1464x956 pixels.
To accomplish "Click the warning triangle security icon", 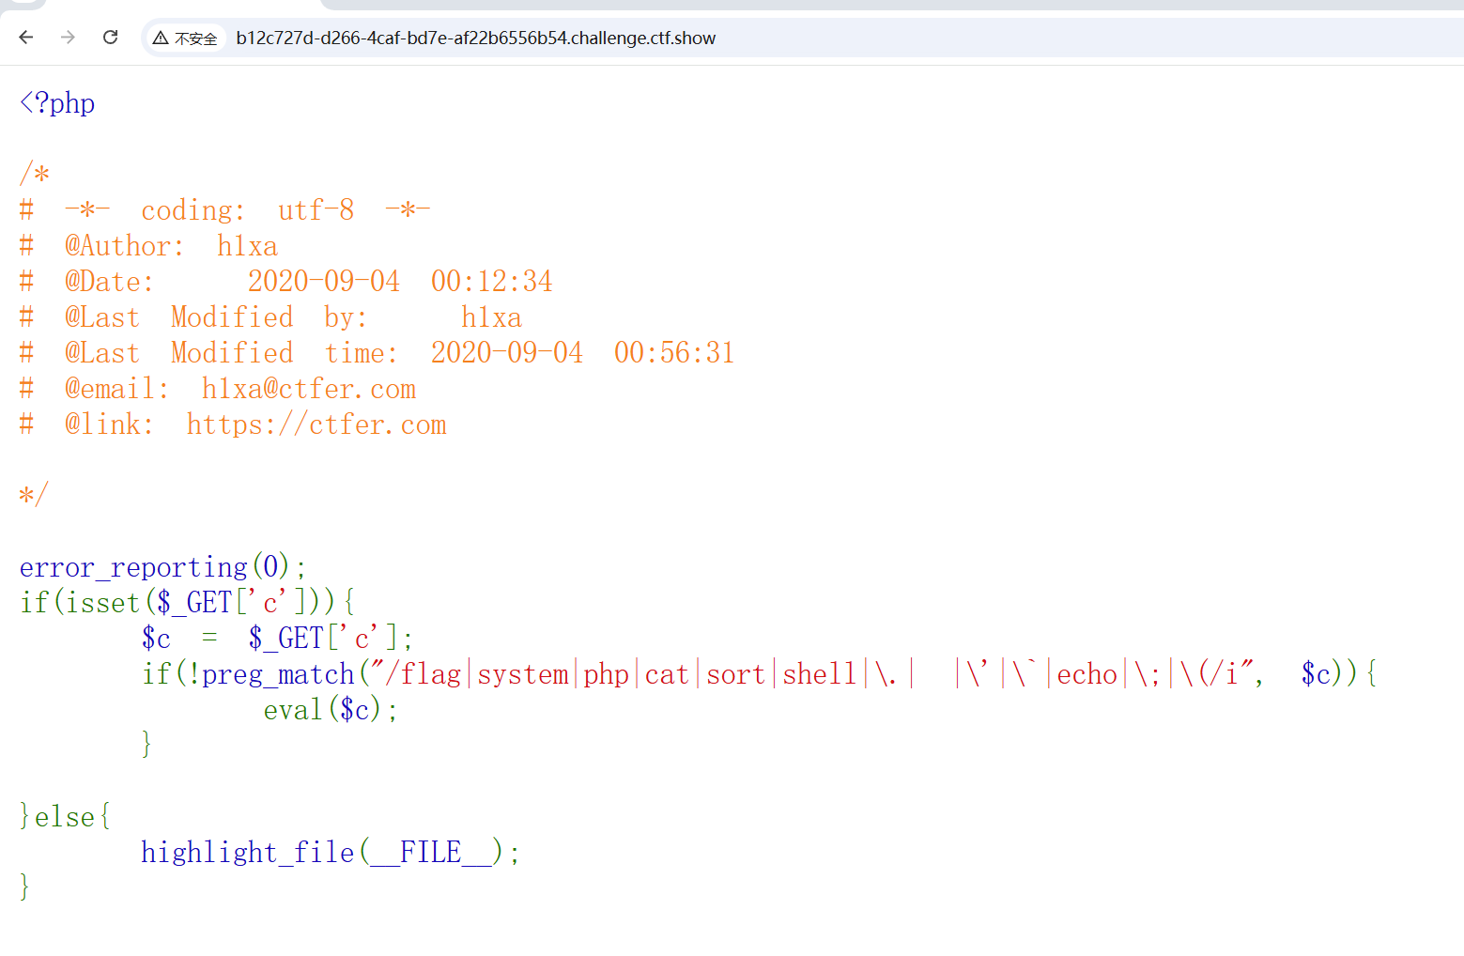I will [x=161, y=39].
